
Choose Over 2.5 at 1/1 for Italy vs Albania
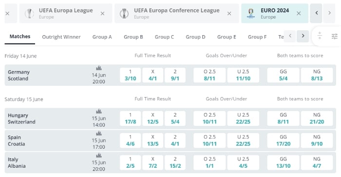[209, 162]
